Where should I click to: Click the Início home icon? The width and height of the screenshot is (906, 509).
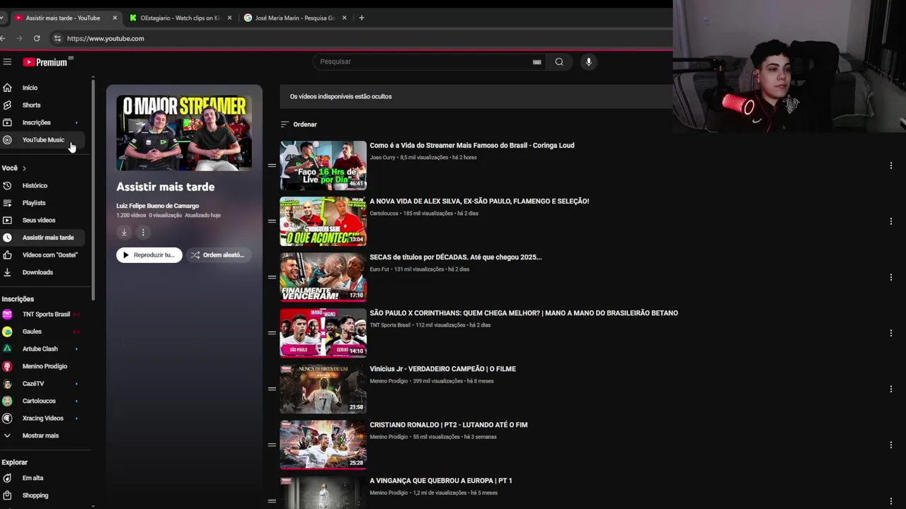[7, 88]
